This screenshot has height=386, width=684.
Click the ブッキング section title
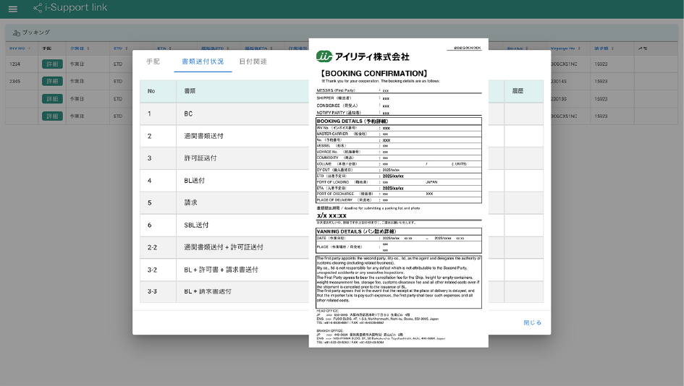pos(36,33)
